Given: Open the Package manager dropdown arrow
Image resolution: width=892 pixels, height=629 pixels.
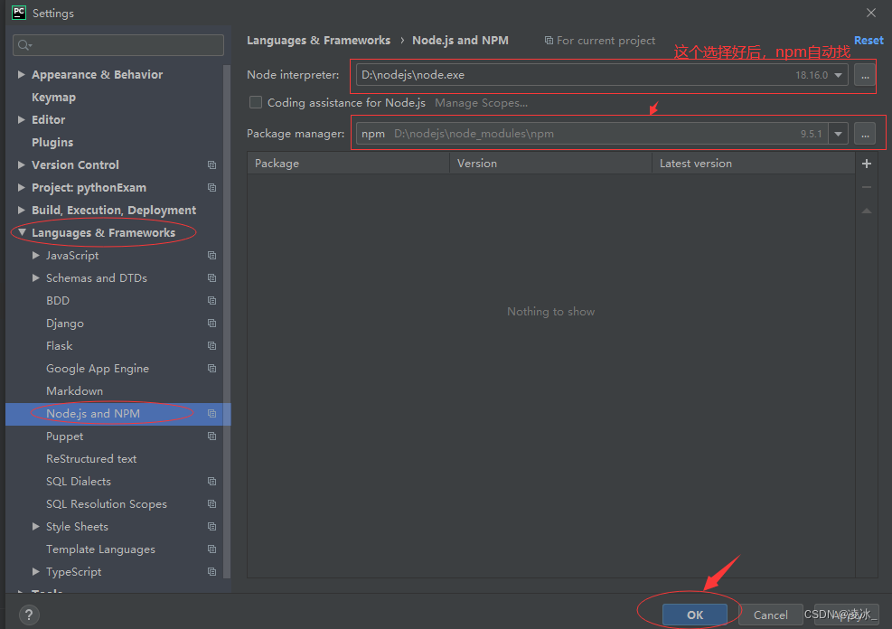Looking at the screenshot, I should click(x=838, y=135).
